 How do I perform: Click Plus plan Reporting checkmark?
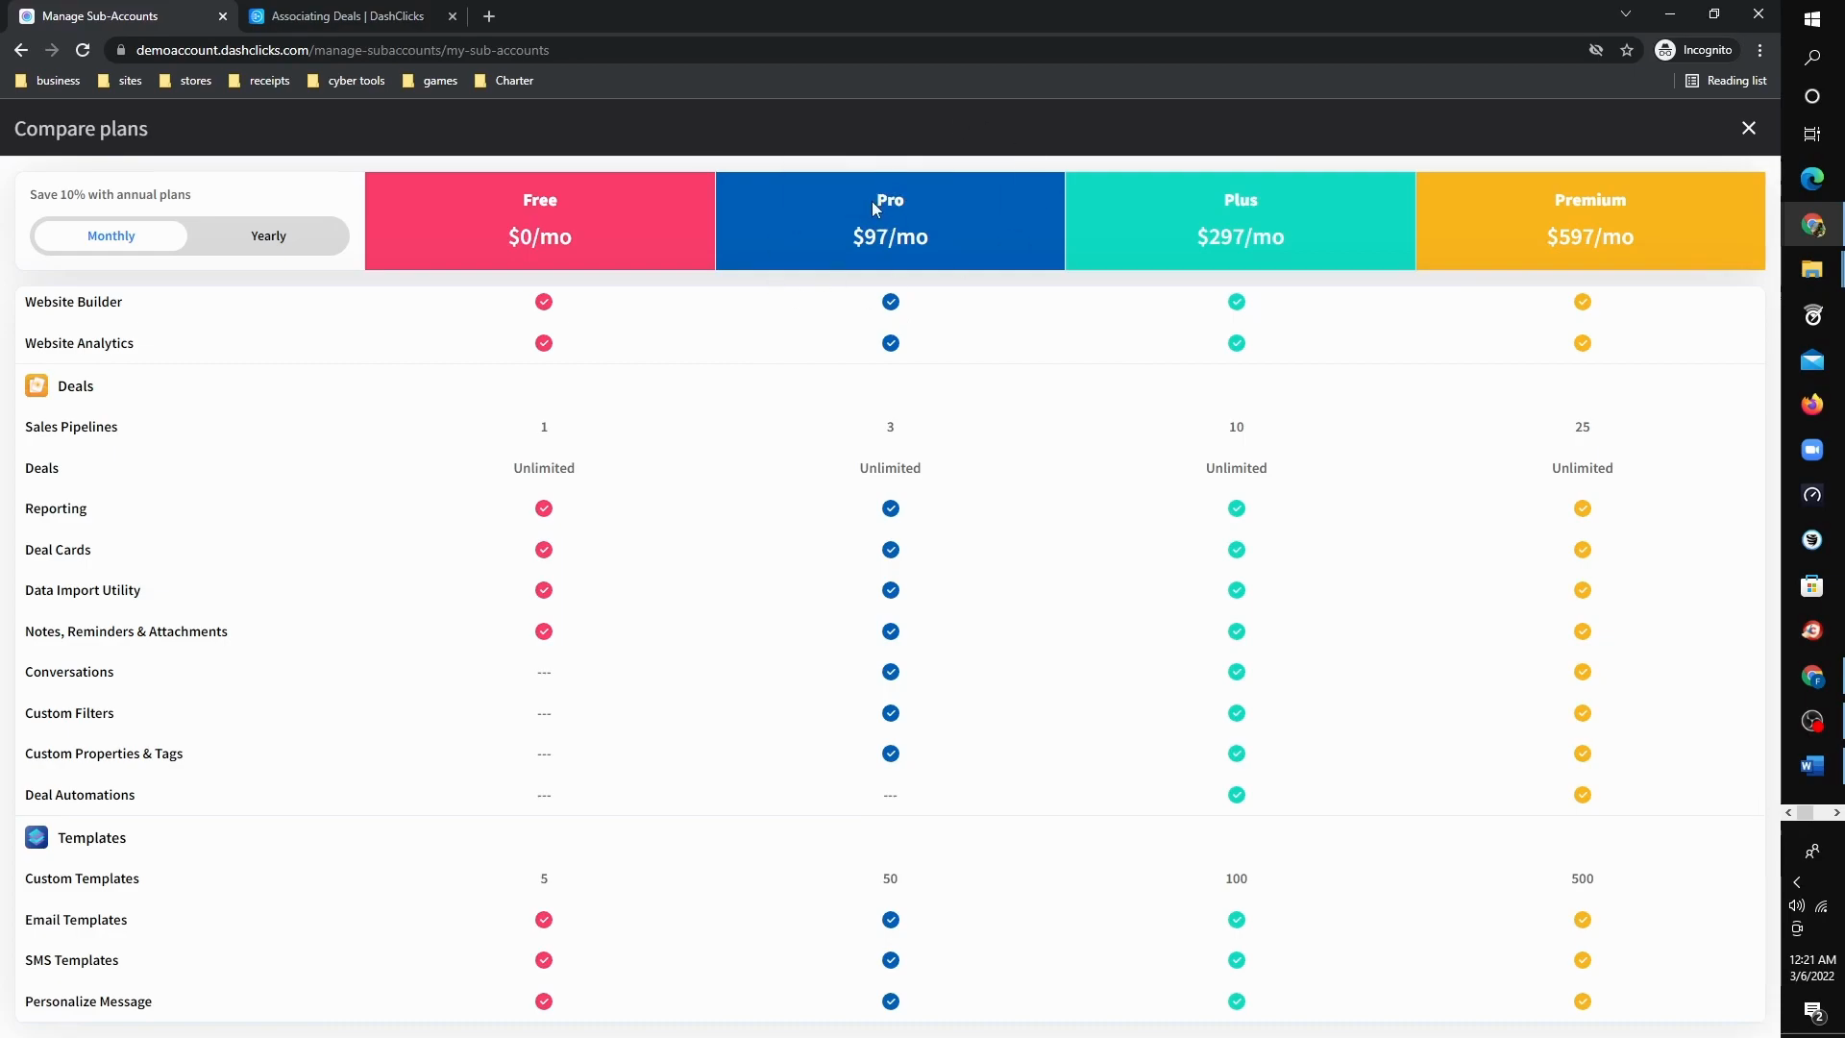click(x=1237, y=508)
